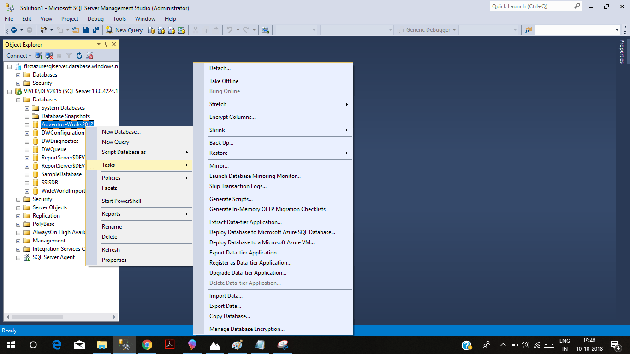
Task: Click Connect Object Explorer plug icon
Action: click(x=39, y=55)
